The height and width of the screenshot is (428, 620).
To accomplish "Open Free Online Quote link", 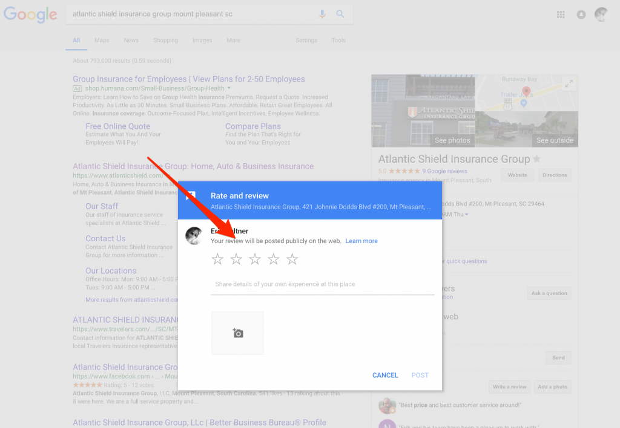I will point(118,126).
